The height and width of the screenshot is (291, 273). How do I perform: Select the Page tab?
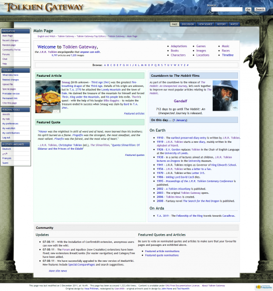click(x=174, y=24)
